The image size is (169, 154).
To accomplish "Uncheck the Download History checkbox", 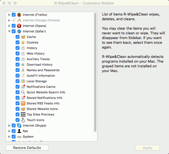I will tap(18, 65).
